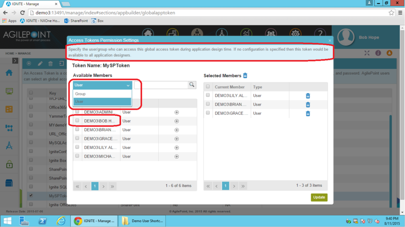Tick the header checkbox above Available Members list
Image resolution: width=405 pixels, height=227 pixels.
[x=77, y=103]
